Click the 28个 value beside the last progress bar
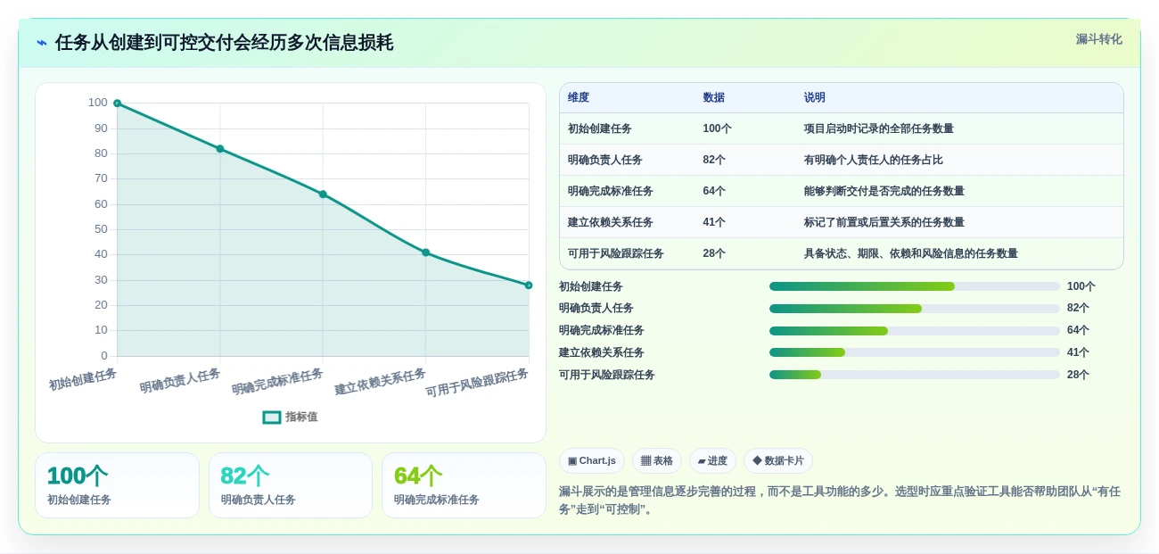Image resolution: width=1159 pixels, height=554 pixels. tap(1078, 375)
